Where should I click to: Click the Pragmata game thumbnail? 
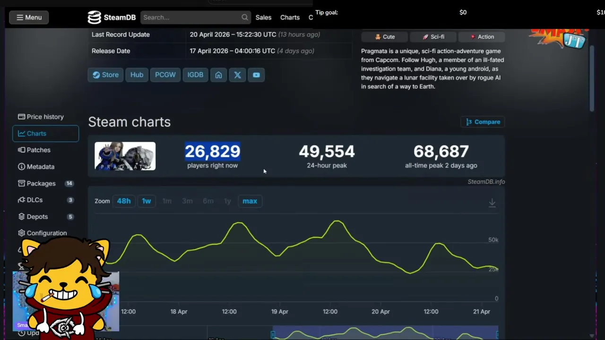(x=125, y=156)
